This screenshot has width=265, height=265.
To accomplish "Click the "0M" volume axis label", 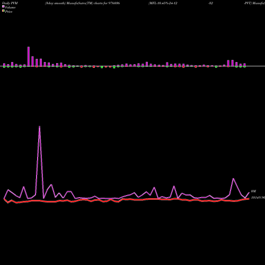I will 253,191.
